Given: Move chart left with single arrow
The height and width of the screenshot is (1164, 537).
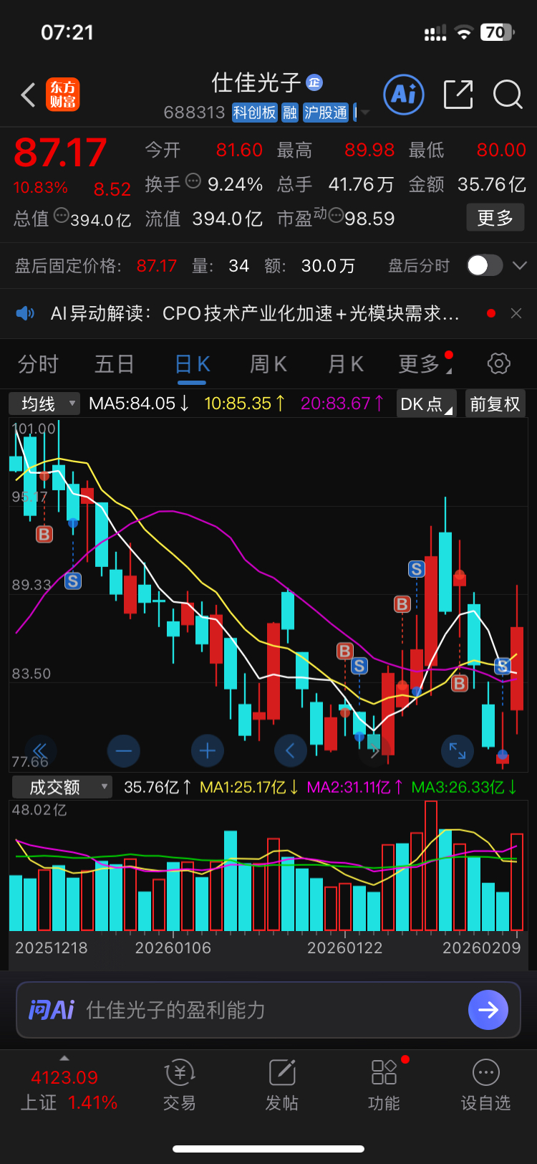Looking at the screenshot, I should point(291,751).
